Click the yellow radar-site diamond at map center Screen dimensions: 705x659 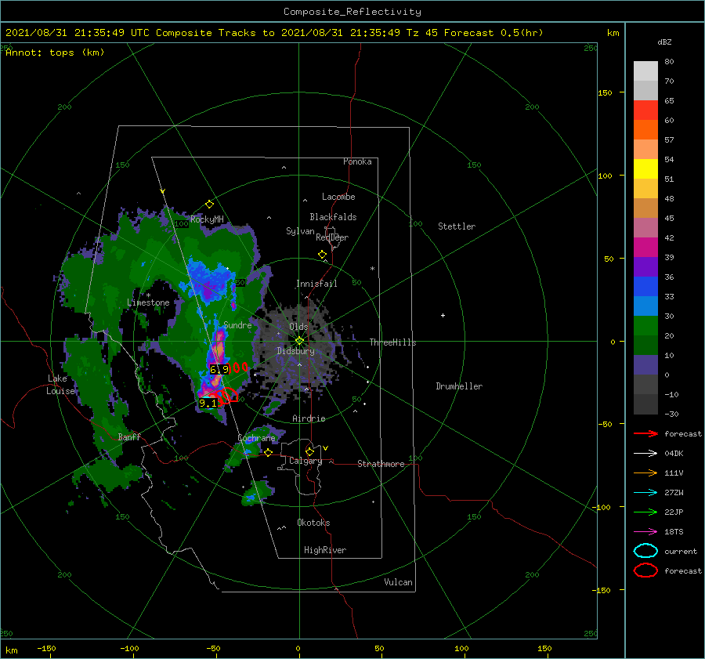(x=299, y=341)
